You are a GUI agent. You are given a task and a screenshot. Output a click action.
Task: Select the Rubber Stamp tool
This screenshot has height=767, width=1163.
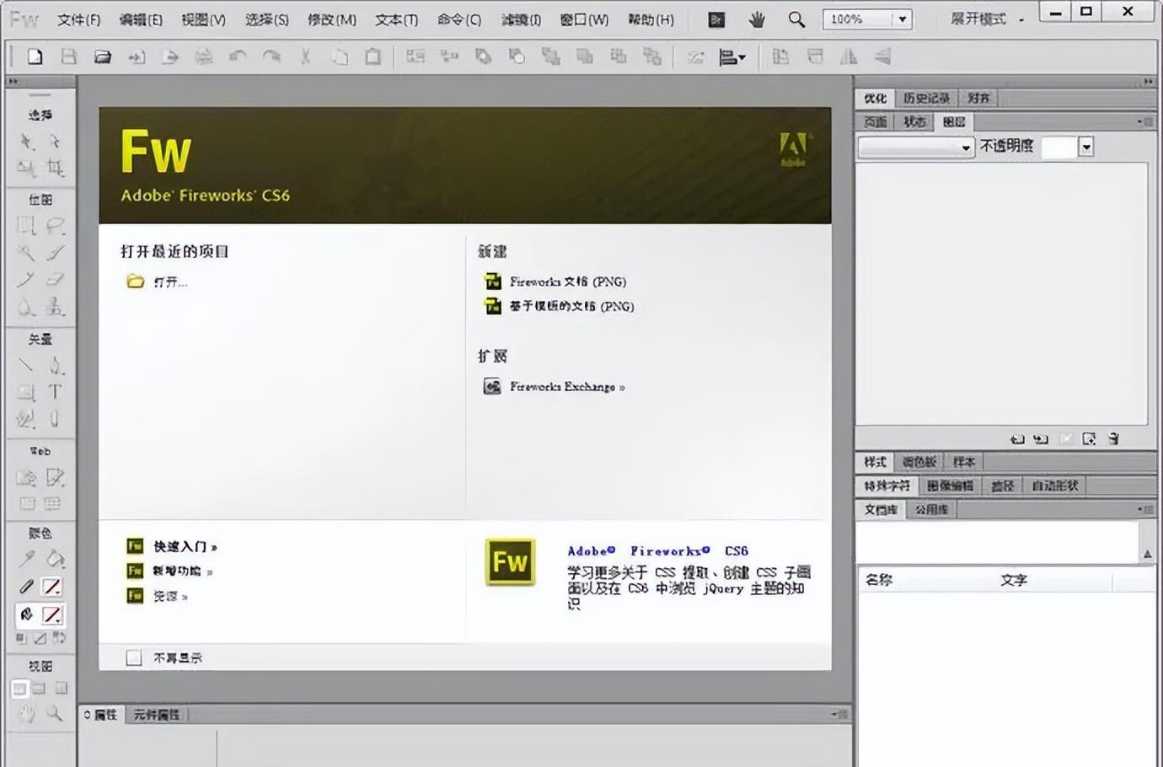coord(55,306)
